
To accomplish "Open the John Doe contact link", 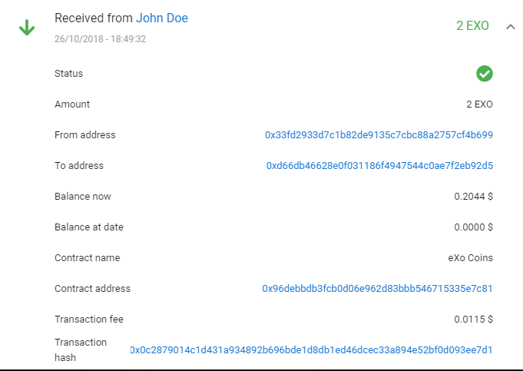I will (162, 18).
